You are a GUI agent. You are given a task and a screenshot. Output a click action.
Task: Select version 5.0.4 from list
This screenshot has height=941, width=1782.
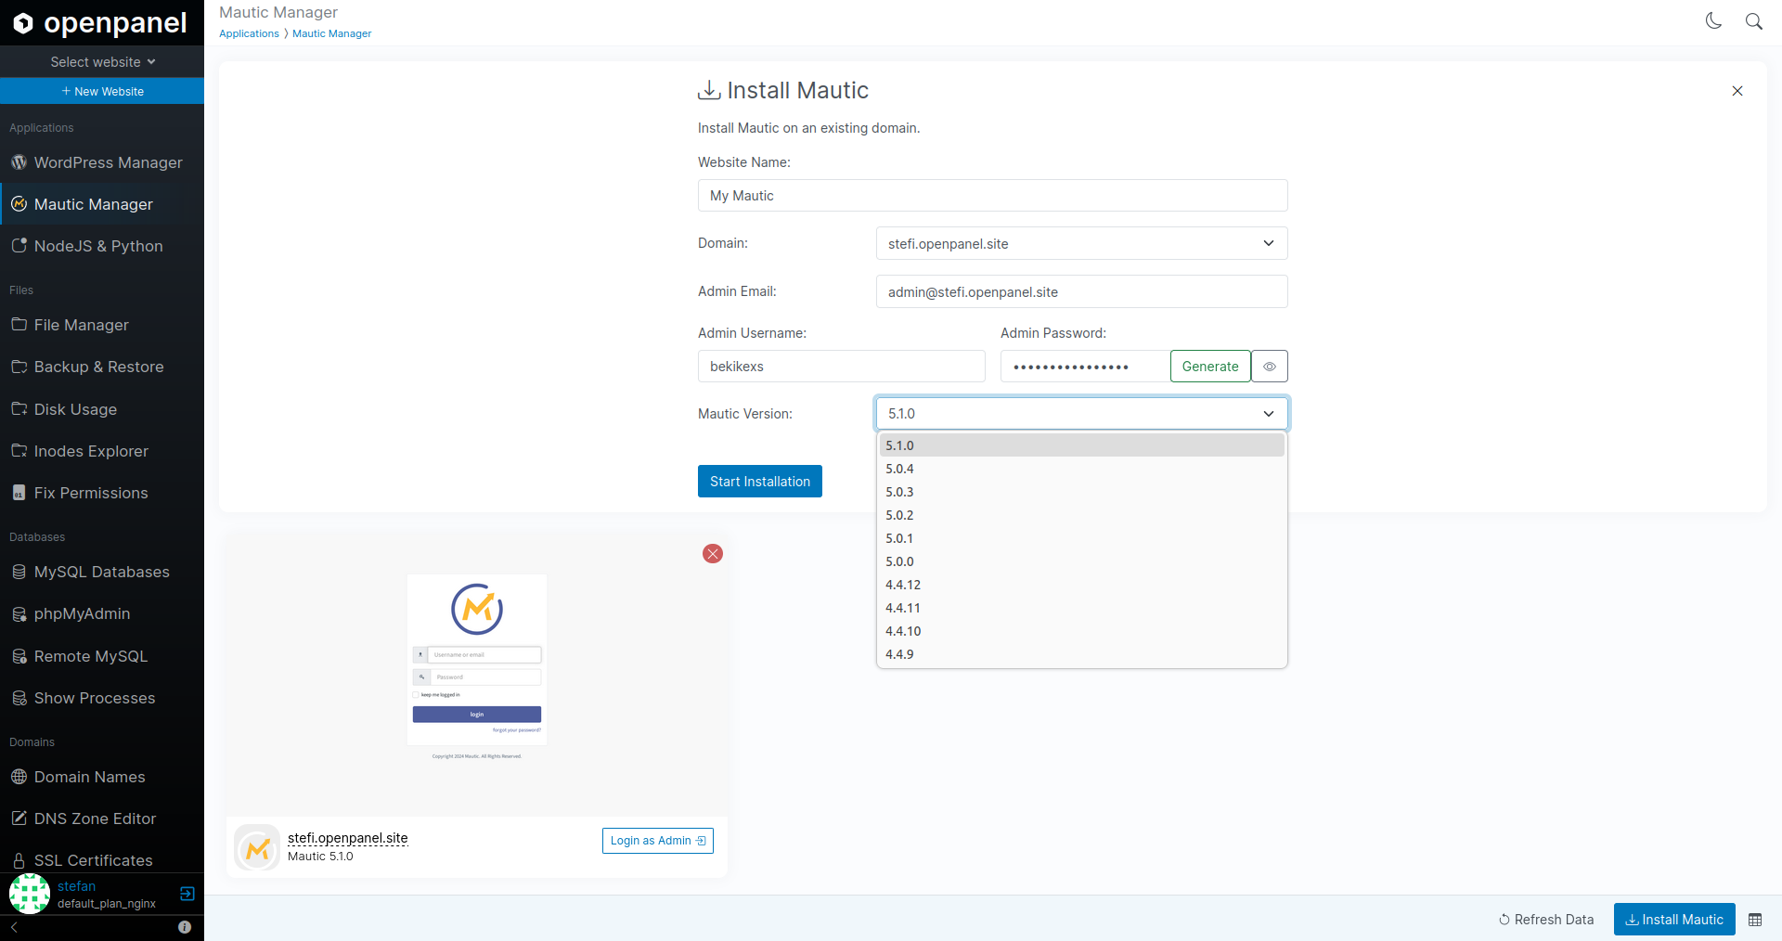[x=1081, y=469]
